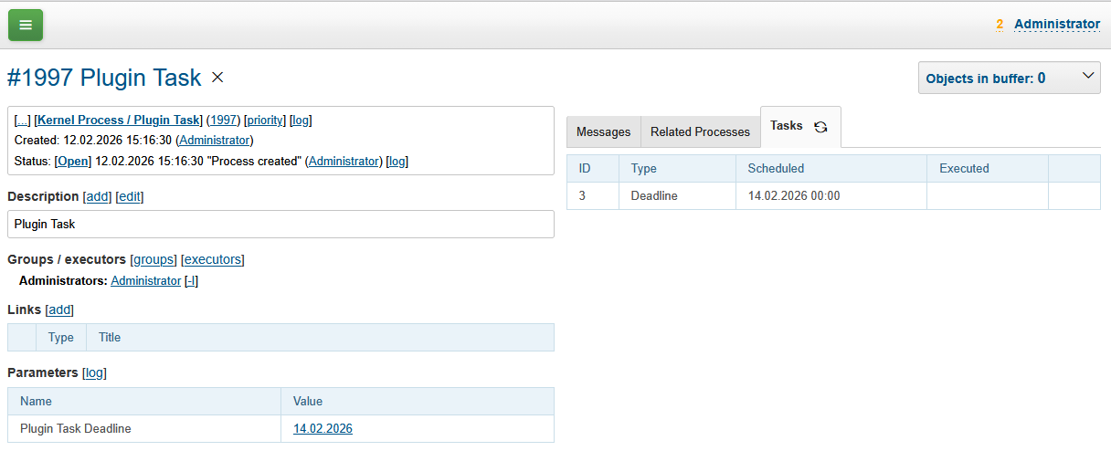Click the Open status link
The image size is (1111, 451).
(73, 162)
